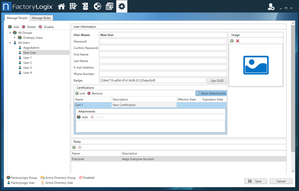
Task: Add a role using the green plus in Roles
Action: click(x=74, y=147)
